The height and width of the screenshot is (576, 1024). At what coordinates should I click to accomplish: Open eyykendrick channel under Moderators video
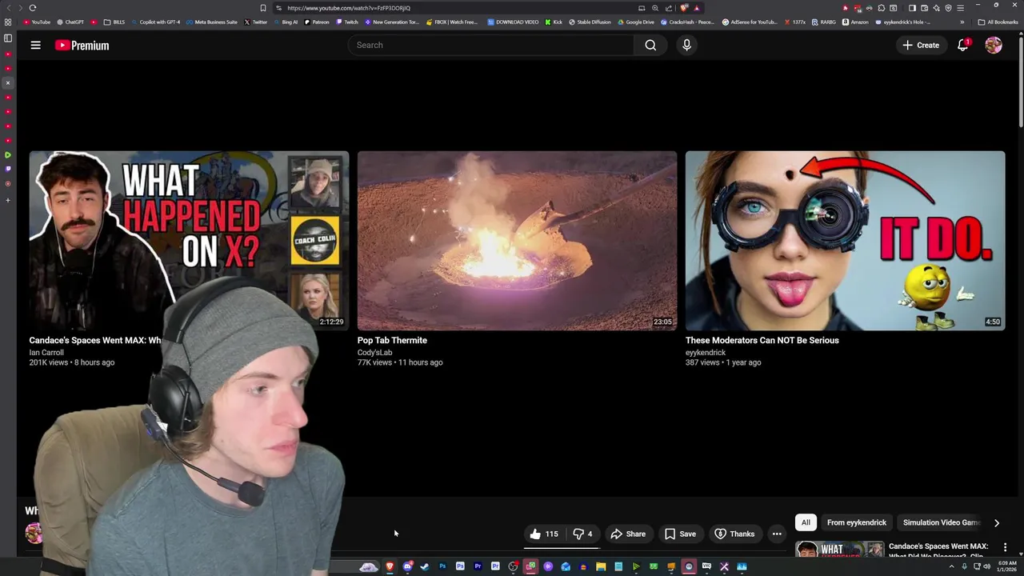click(706, 353)
